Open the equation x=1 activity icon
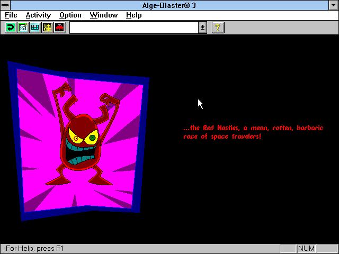This screenshot has height=254, width=339. click(23, 28)
